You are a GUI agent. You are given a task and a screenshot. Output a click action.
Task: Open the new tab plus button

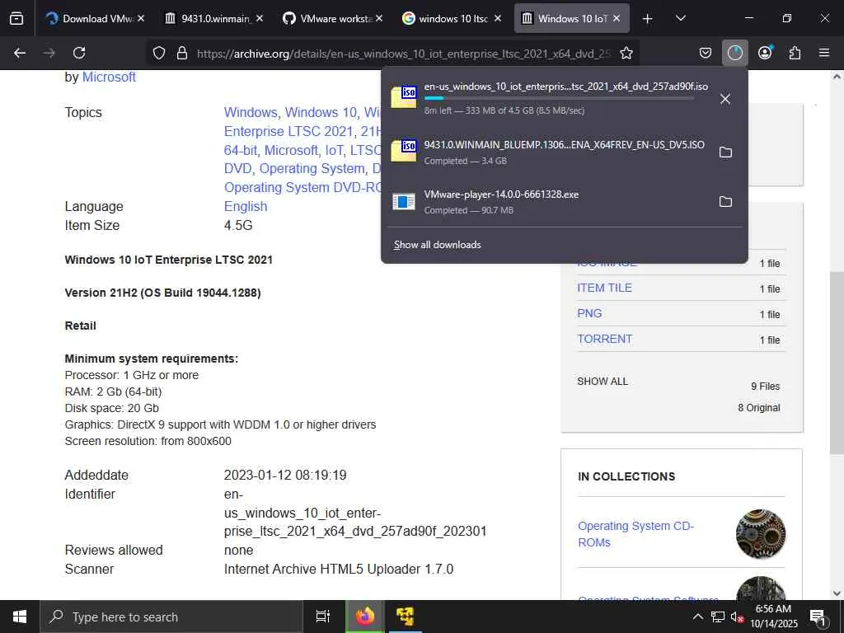coord(648,19)
